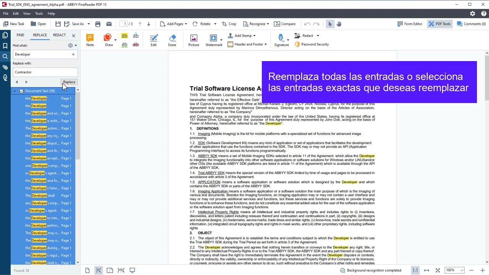Open the New Task window
The height and width of the screenshot is (275, 489).
click(14, 24)
